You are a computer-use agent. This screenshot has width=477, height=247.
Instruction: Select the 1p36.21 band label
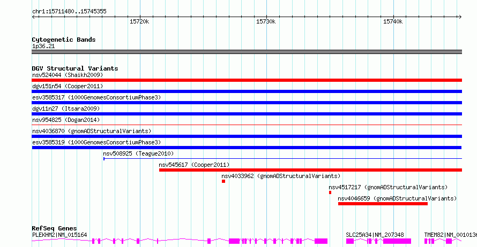(43, 46)
